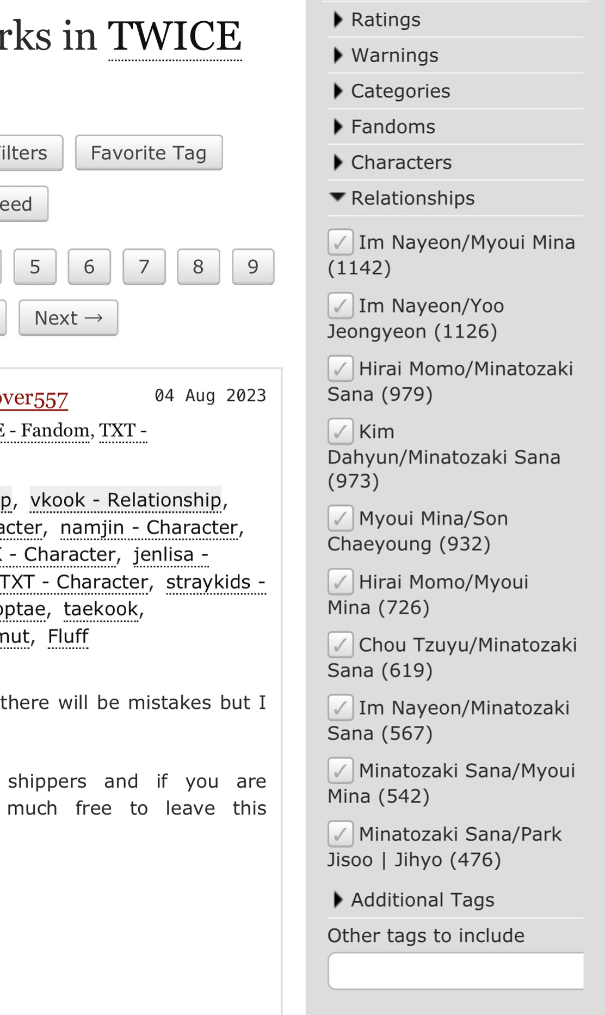Expand the Warnings filter section
Image resolution: width=605 pixels, height=1015 pixels.
pos(394,56)
